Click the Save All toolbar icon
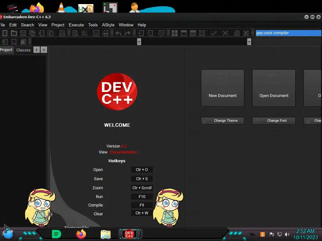This screenshot has height=241, width=322. 32,33
